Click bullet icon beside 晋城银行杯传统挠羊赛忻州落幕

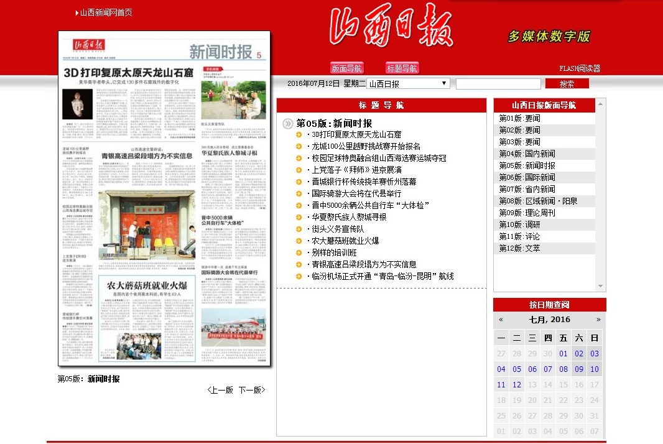[x=299, y=182]
